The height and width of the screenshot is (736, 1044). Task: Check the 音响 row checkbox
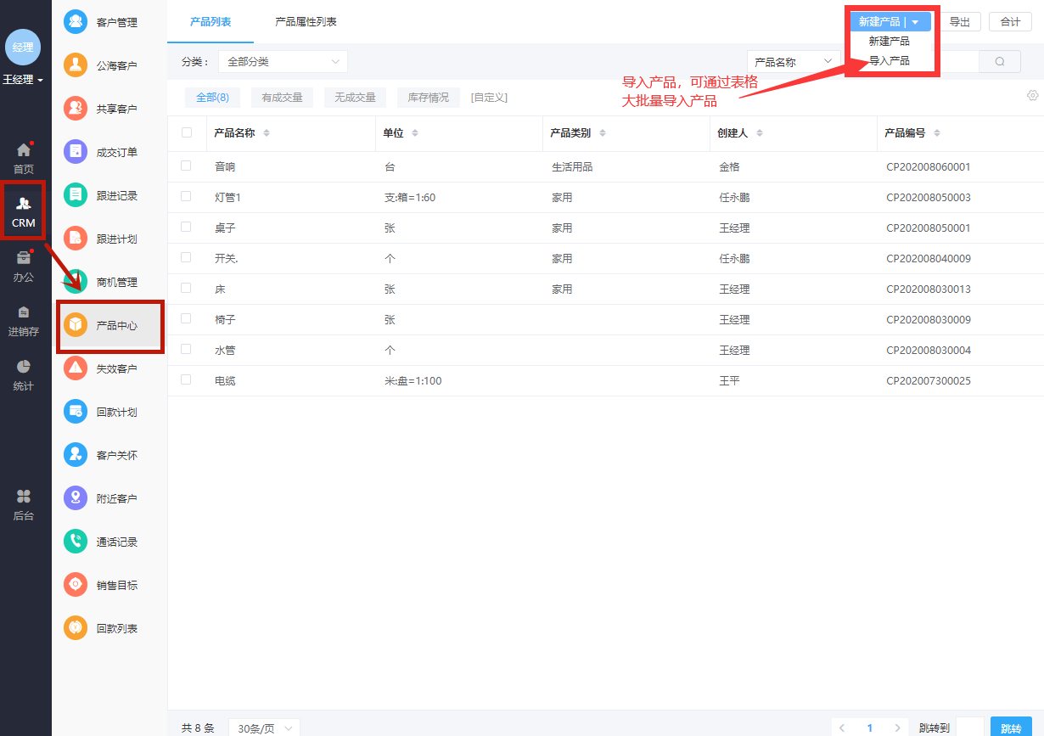(x=186, y=166)
